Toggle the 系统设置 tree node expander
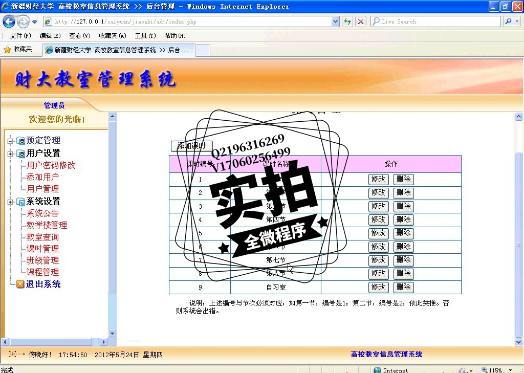Screen dimensions: 524x373 pos(10,202)
